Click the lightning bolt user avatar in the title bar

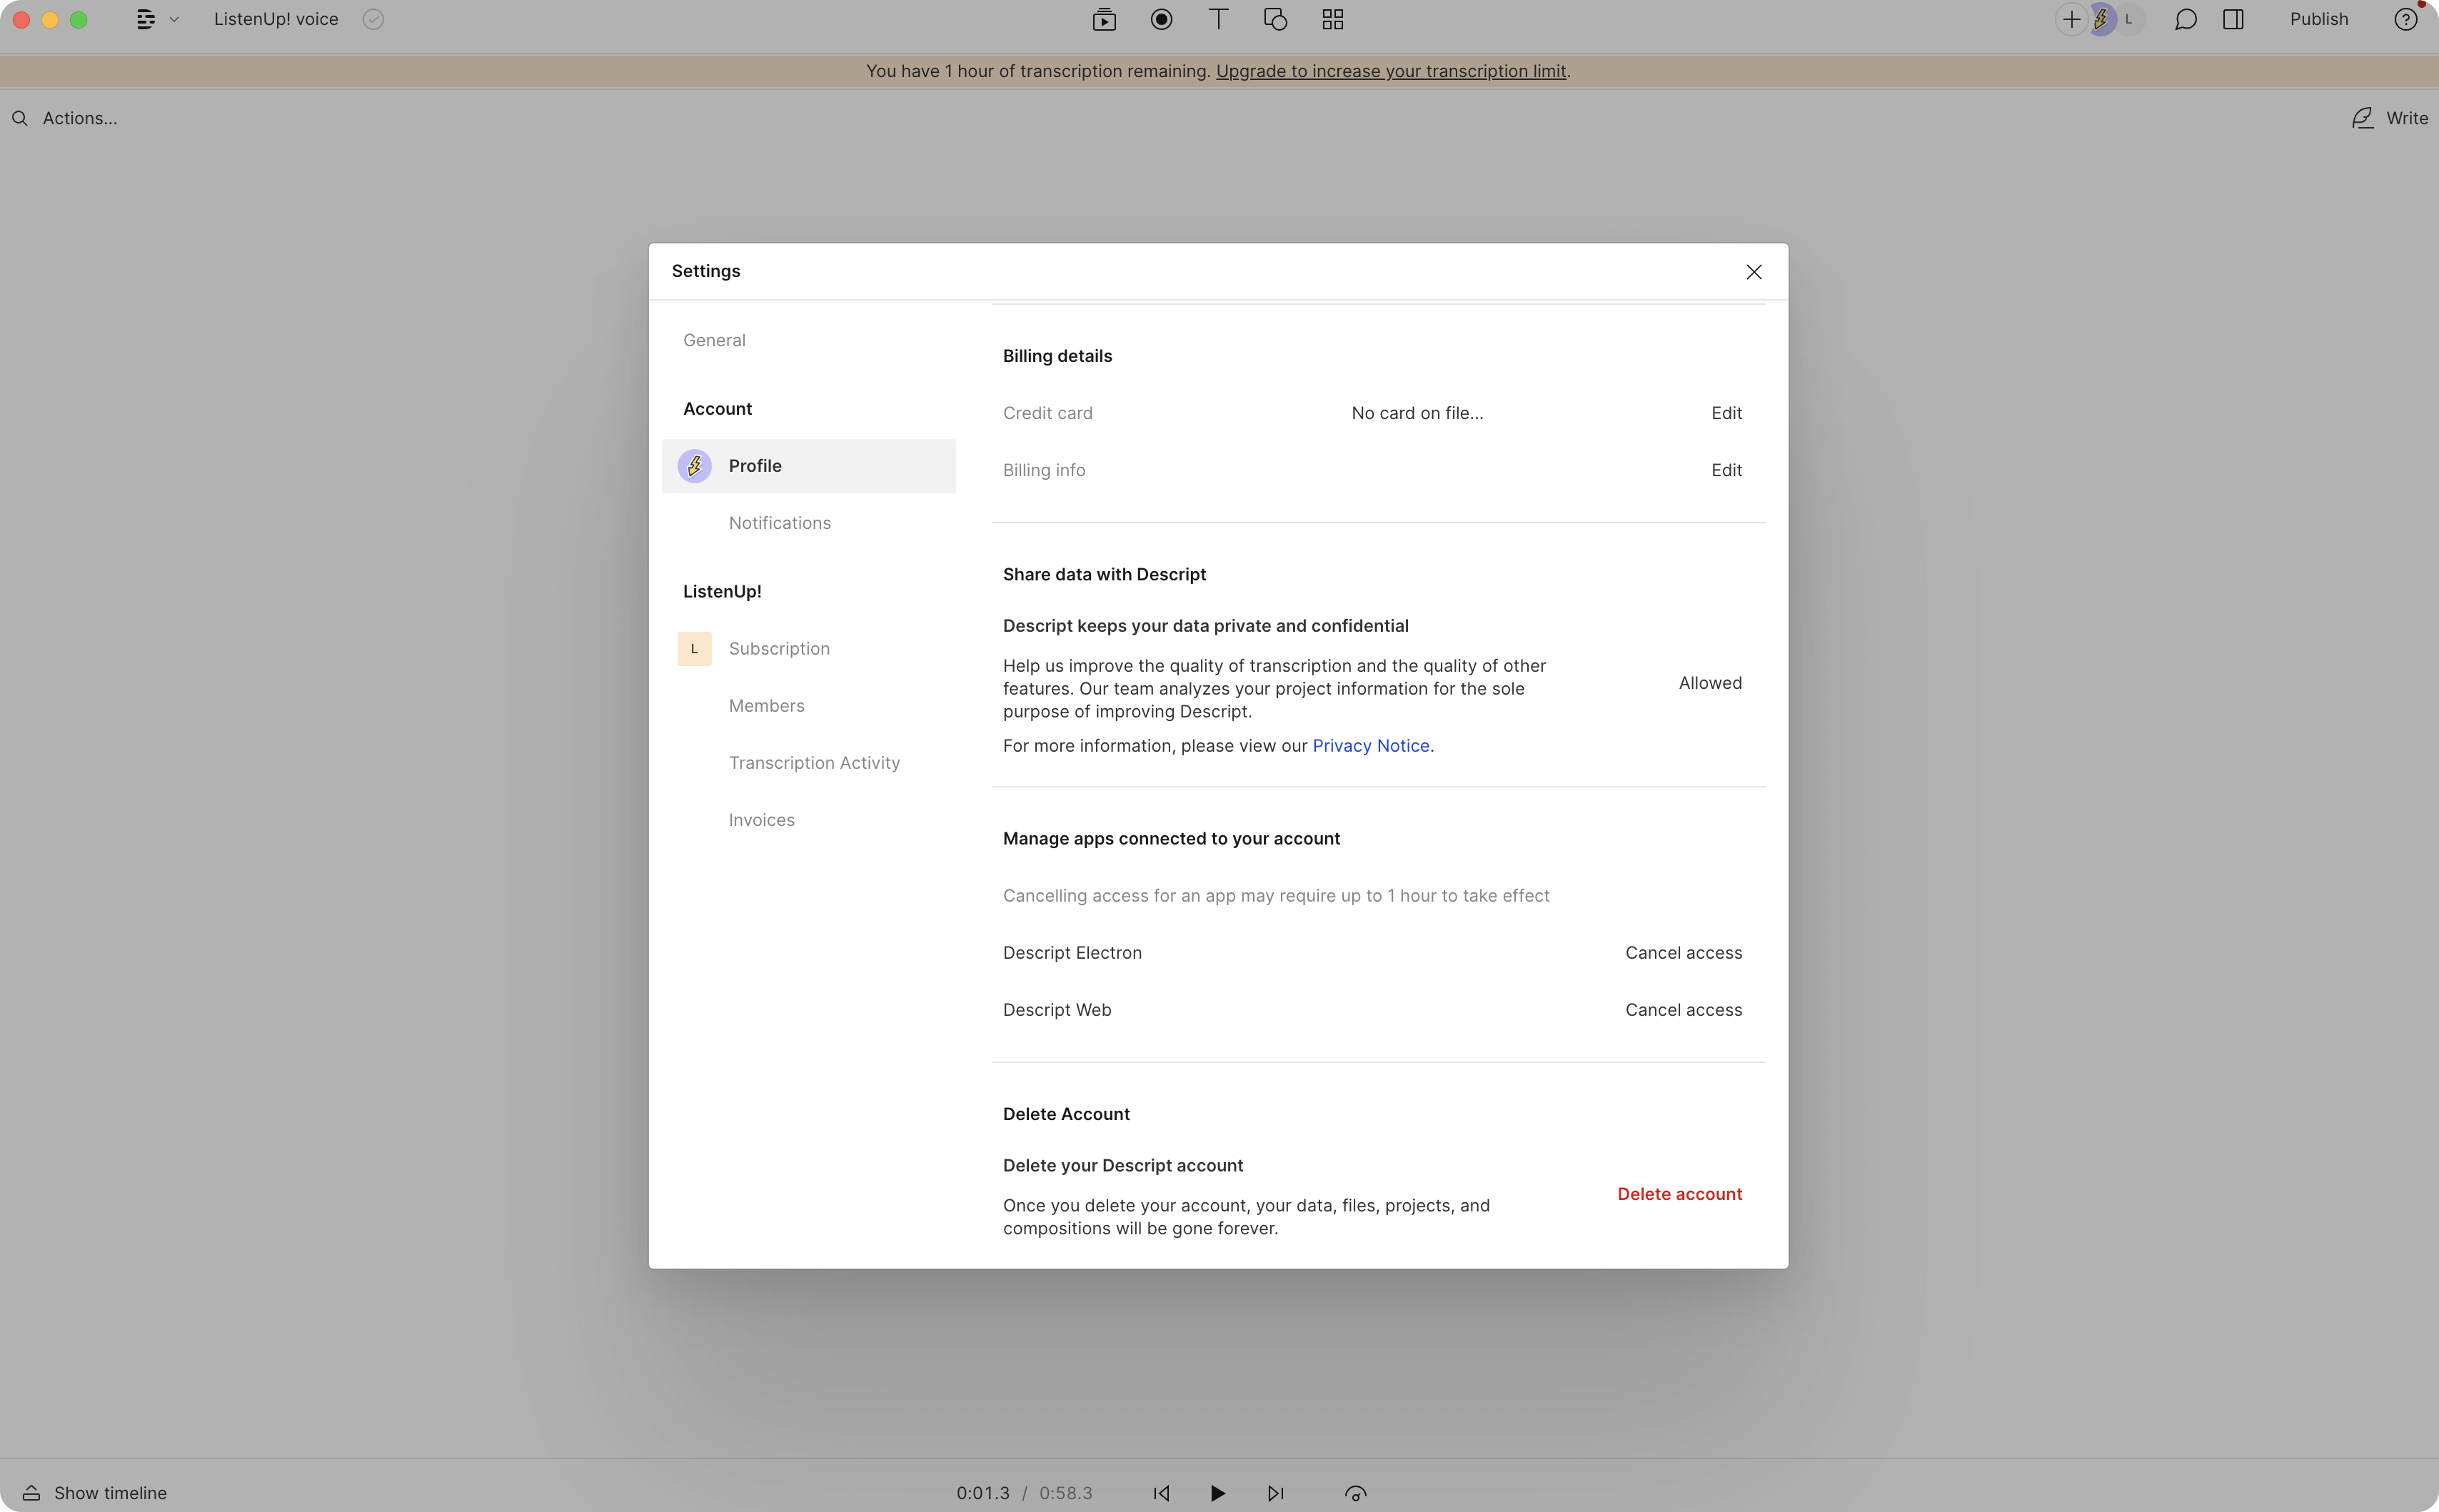point(2100,19)
